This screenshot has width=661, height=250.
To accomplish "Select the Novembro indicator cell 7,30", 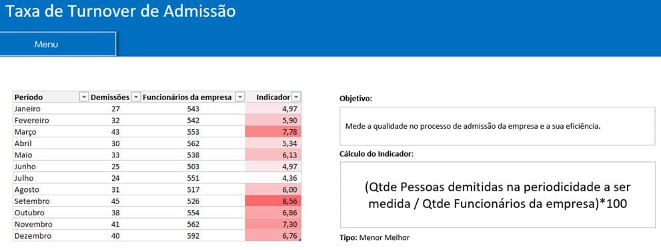I will point(273,224).
